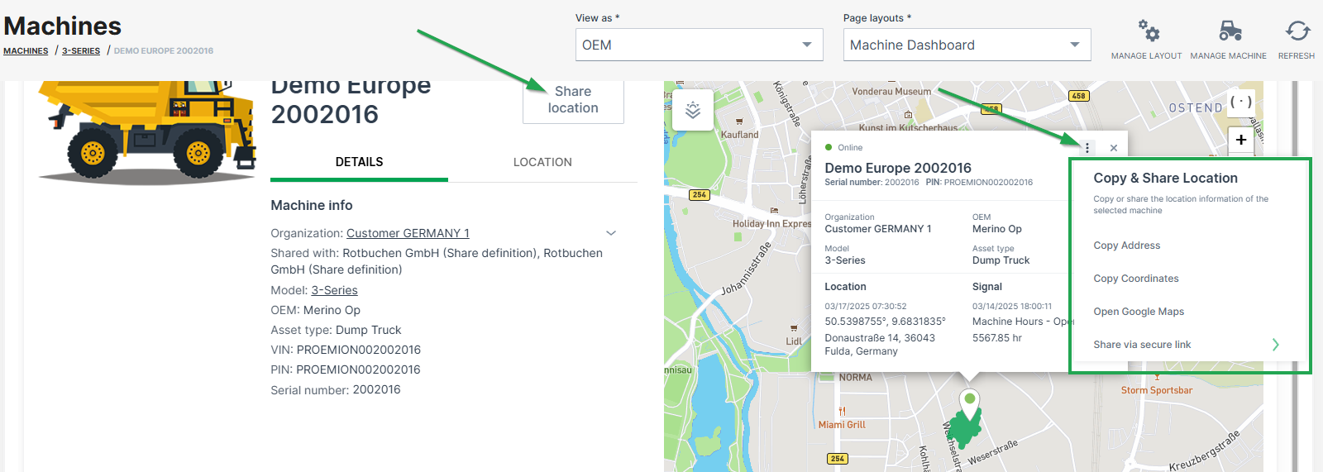This screenshot has height=472, width=1323.
Task: Zoom in the map with plus button
Action: pyautogui.click(x=1240, y=140)
